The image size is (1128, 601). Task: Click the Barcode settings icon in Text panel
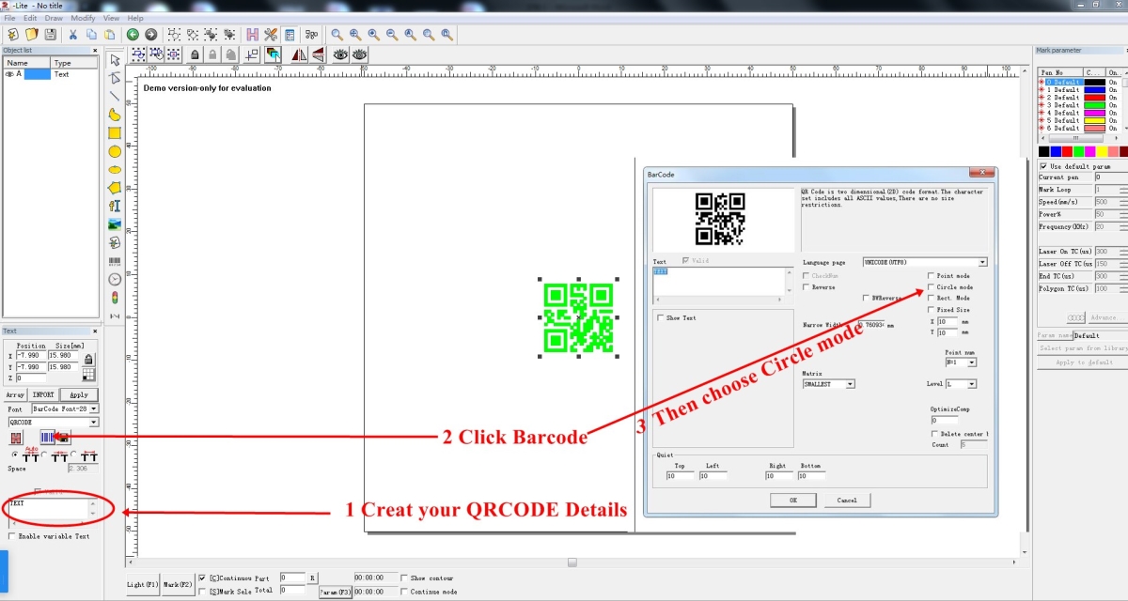tap(49, 438)
